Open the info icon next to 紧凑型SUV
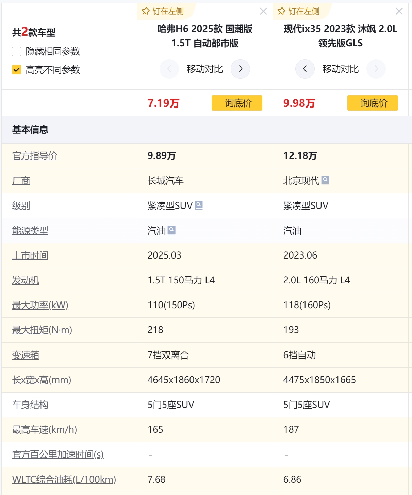The width and height of the screenshot is (412, 495). (199, 205)
